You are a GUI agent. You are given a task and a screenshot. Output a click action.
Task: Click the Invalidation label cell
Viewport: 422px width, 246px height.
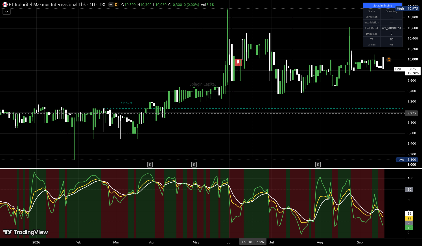pos(372,23)
